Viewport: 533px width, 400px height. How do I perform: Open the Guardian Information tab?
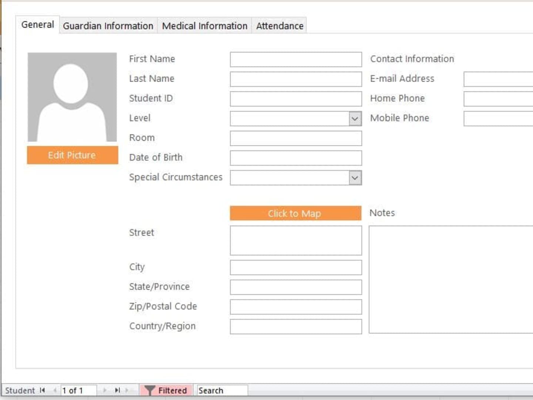click(108, 26)
